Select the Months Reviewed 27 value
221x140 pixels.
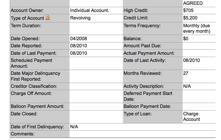point(186,73)
